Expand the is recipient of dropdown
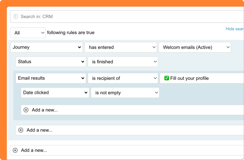244x160 pixels. (123, 78)
